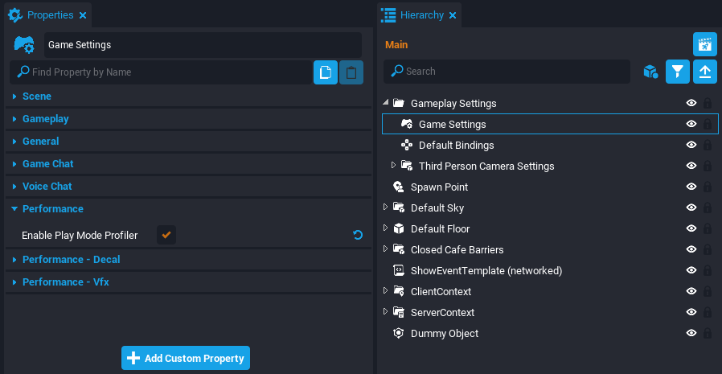Uncheck Enable Play Mode Profiler checkbox
Screen dimensions: 722x374
click(166, 235)
